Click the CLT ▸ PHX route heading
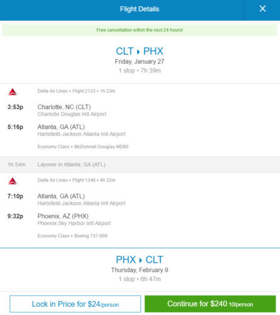Screen dimensions: 280x315 coord(140,51)
